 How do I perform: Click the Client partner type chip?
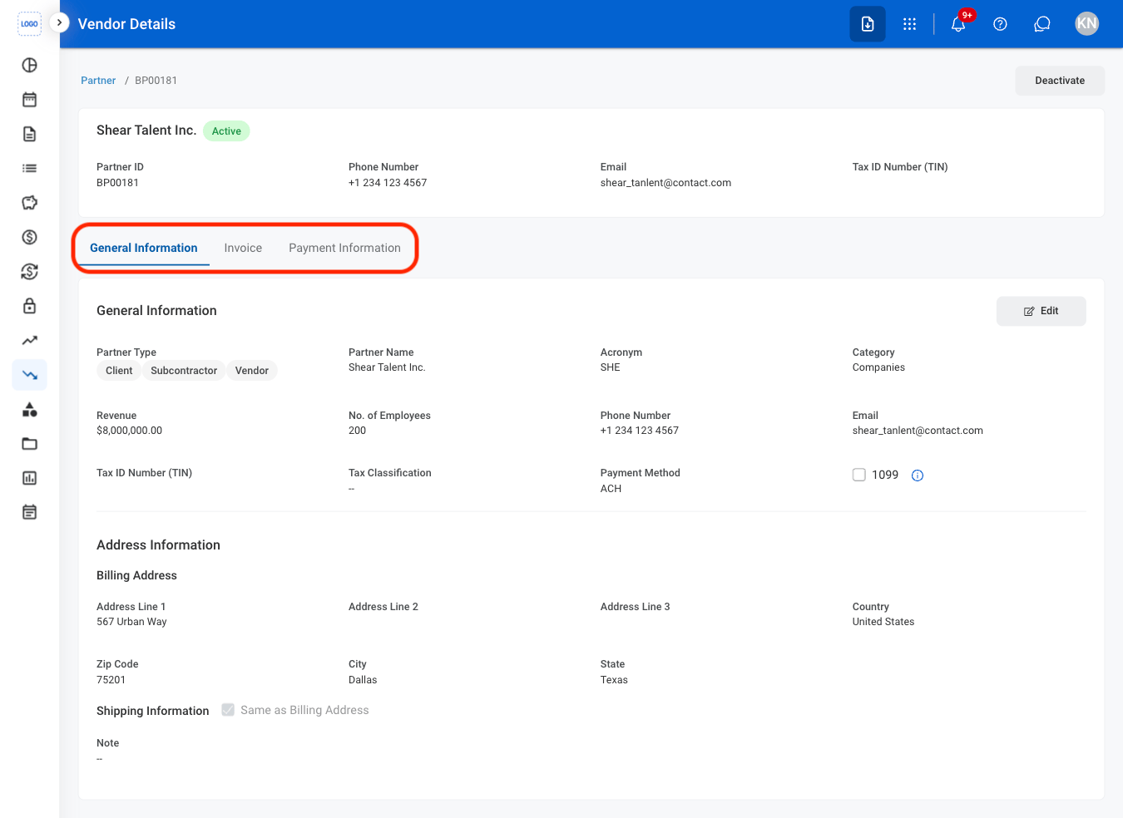click(x=119, y=371)
